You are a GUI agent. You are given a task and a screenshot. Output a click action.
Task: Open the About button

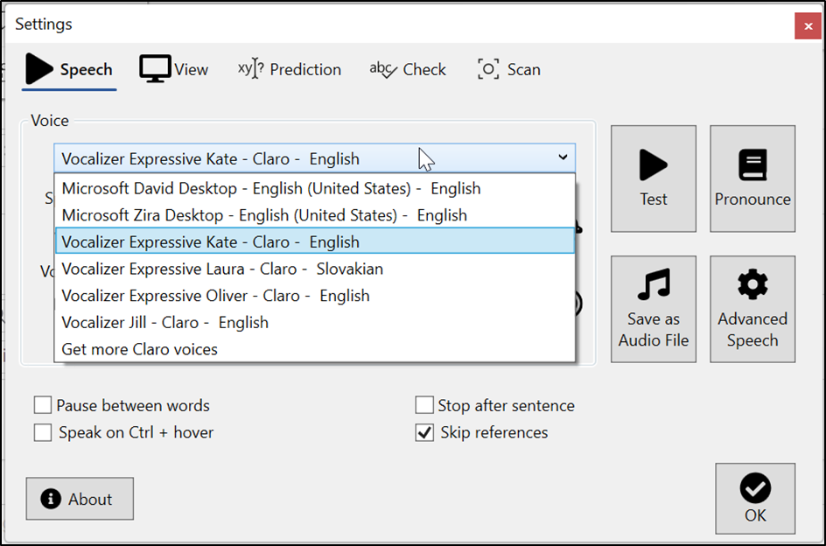tap(80, 499)
